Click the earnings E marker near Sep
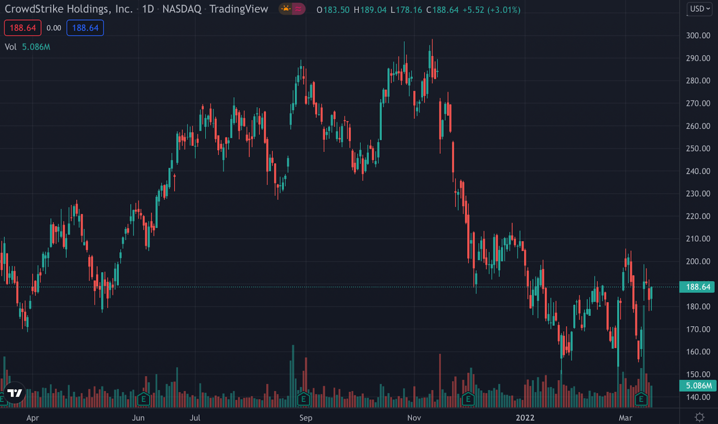The width and height of the screenshot is (718, 424). (x=304, y=398)
